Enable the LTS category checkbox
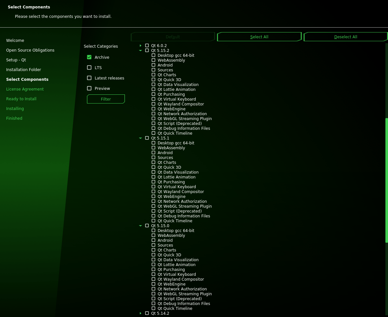Screen dimensions: 388x317 click(89, 67)
